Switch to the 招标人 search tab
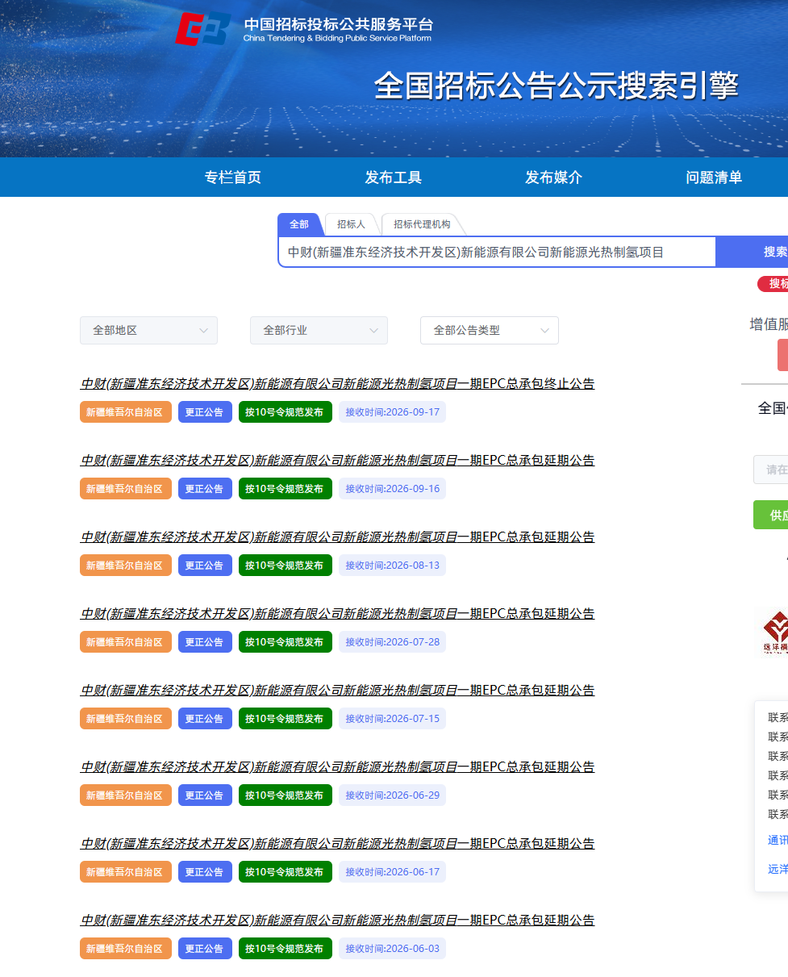Screen dimensions: 788x977 351,224
